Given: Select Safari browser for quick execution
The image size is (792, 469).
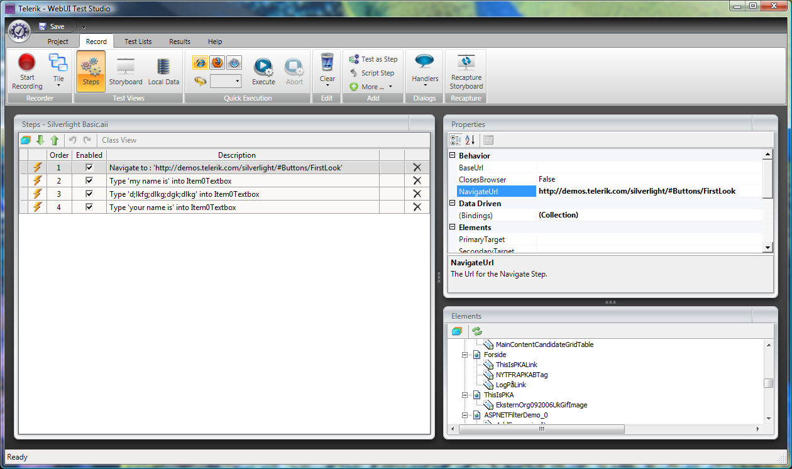Looking at the screenshot, I should point(234,62).
